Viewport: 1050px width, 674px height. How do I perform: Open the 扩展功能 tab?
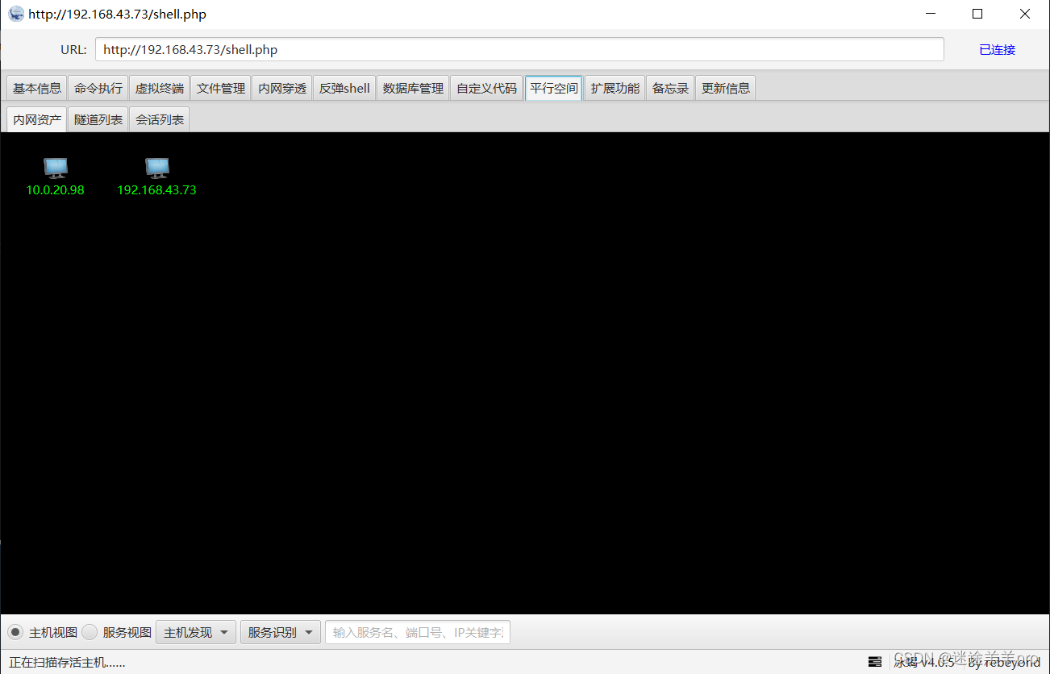[x=615, y=88]
